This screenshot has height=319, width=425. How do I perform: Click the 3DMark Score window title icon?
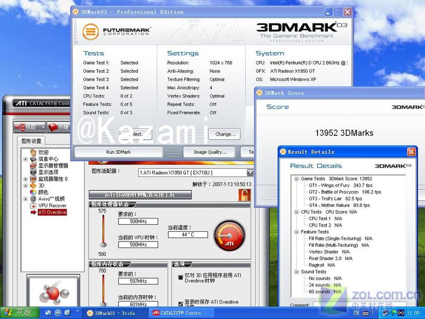(x=259, y=93)
